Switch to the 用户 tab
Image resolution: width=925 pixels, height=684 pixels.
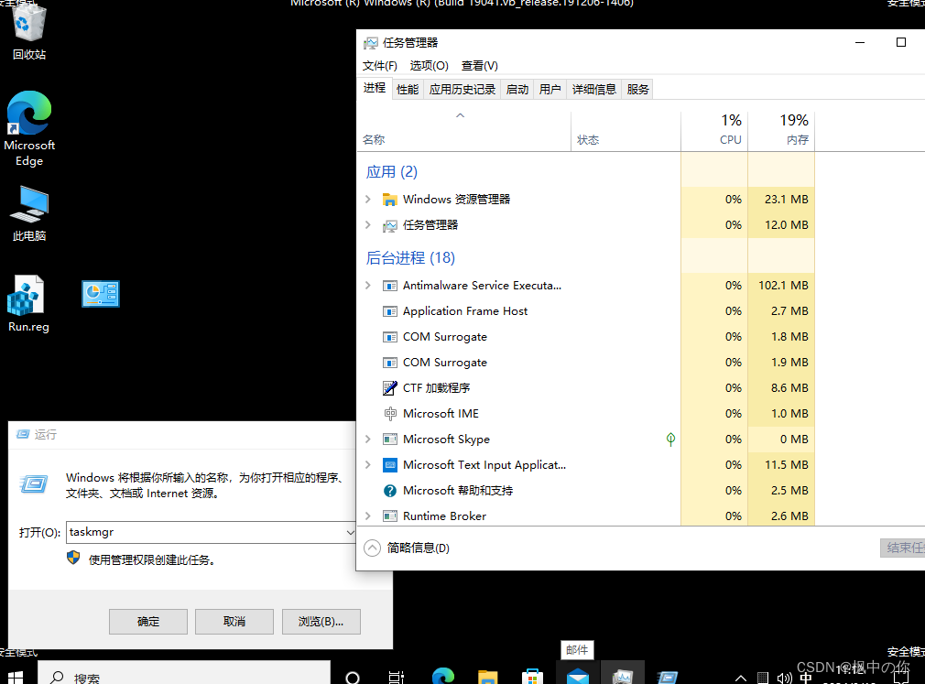click(x=550, y=90)
